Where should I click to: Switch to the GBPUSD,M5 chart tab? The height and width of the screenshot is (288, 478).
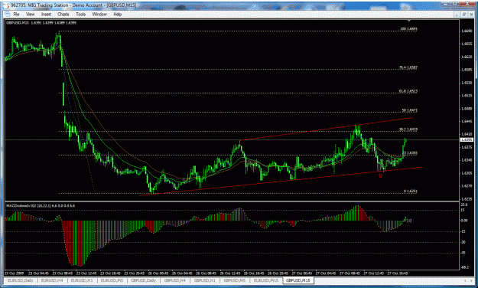[x=235, y=280]
